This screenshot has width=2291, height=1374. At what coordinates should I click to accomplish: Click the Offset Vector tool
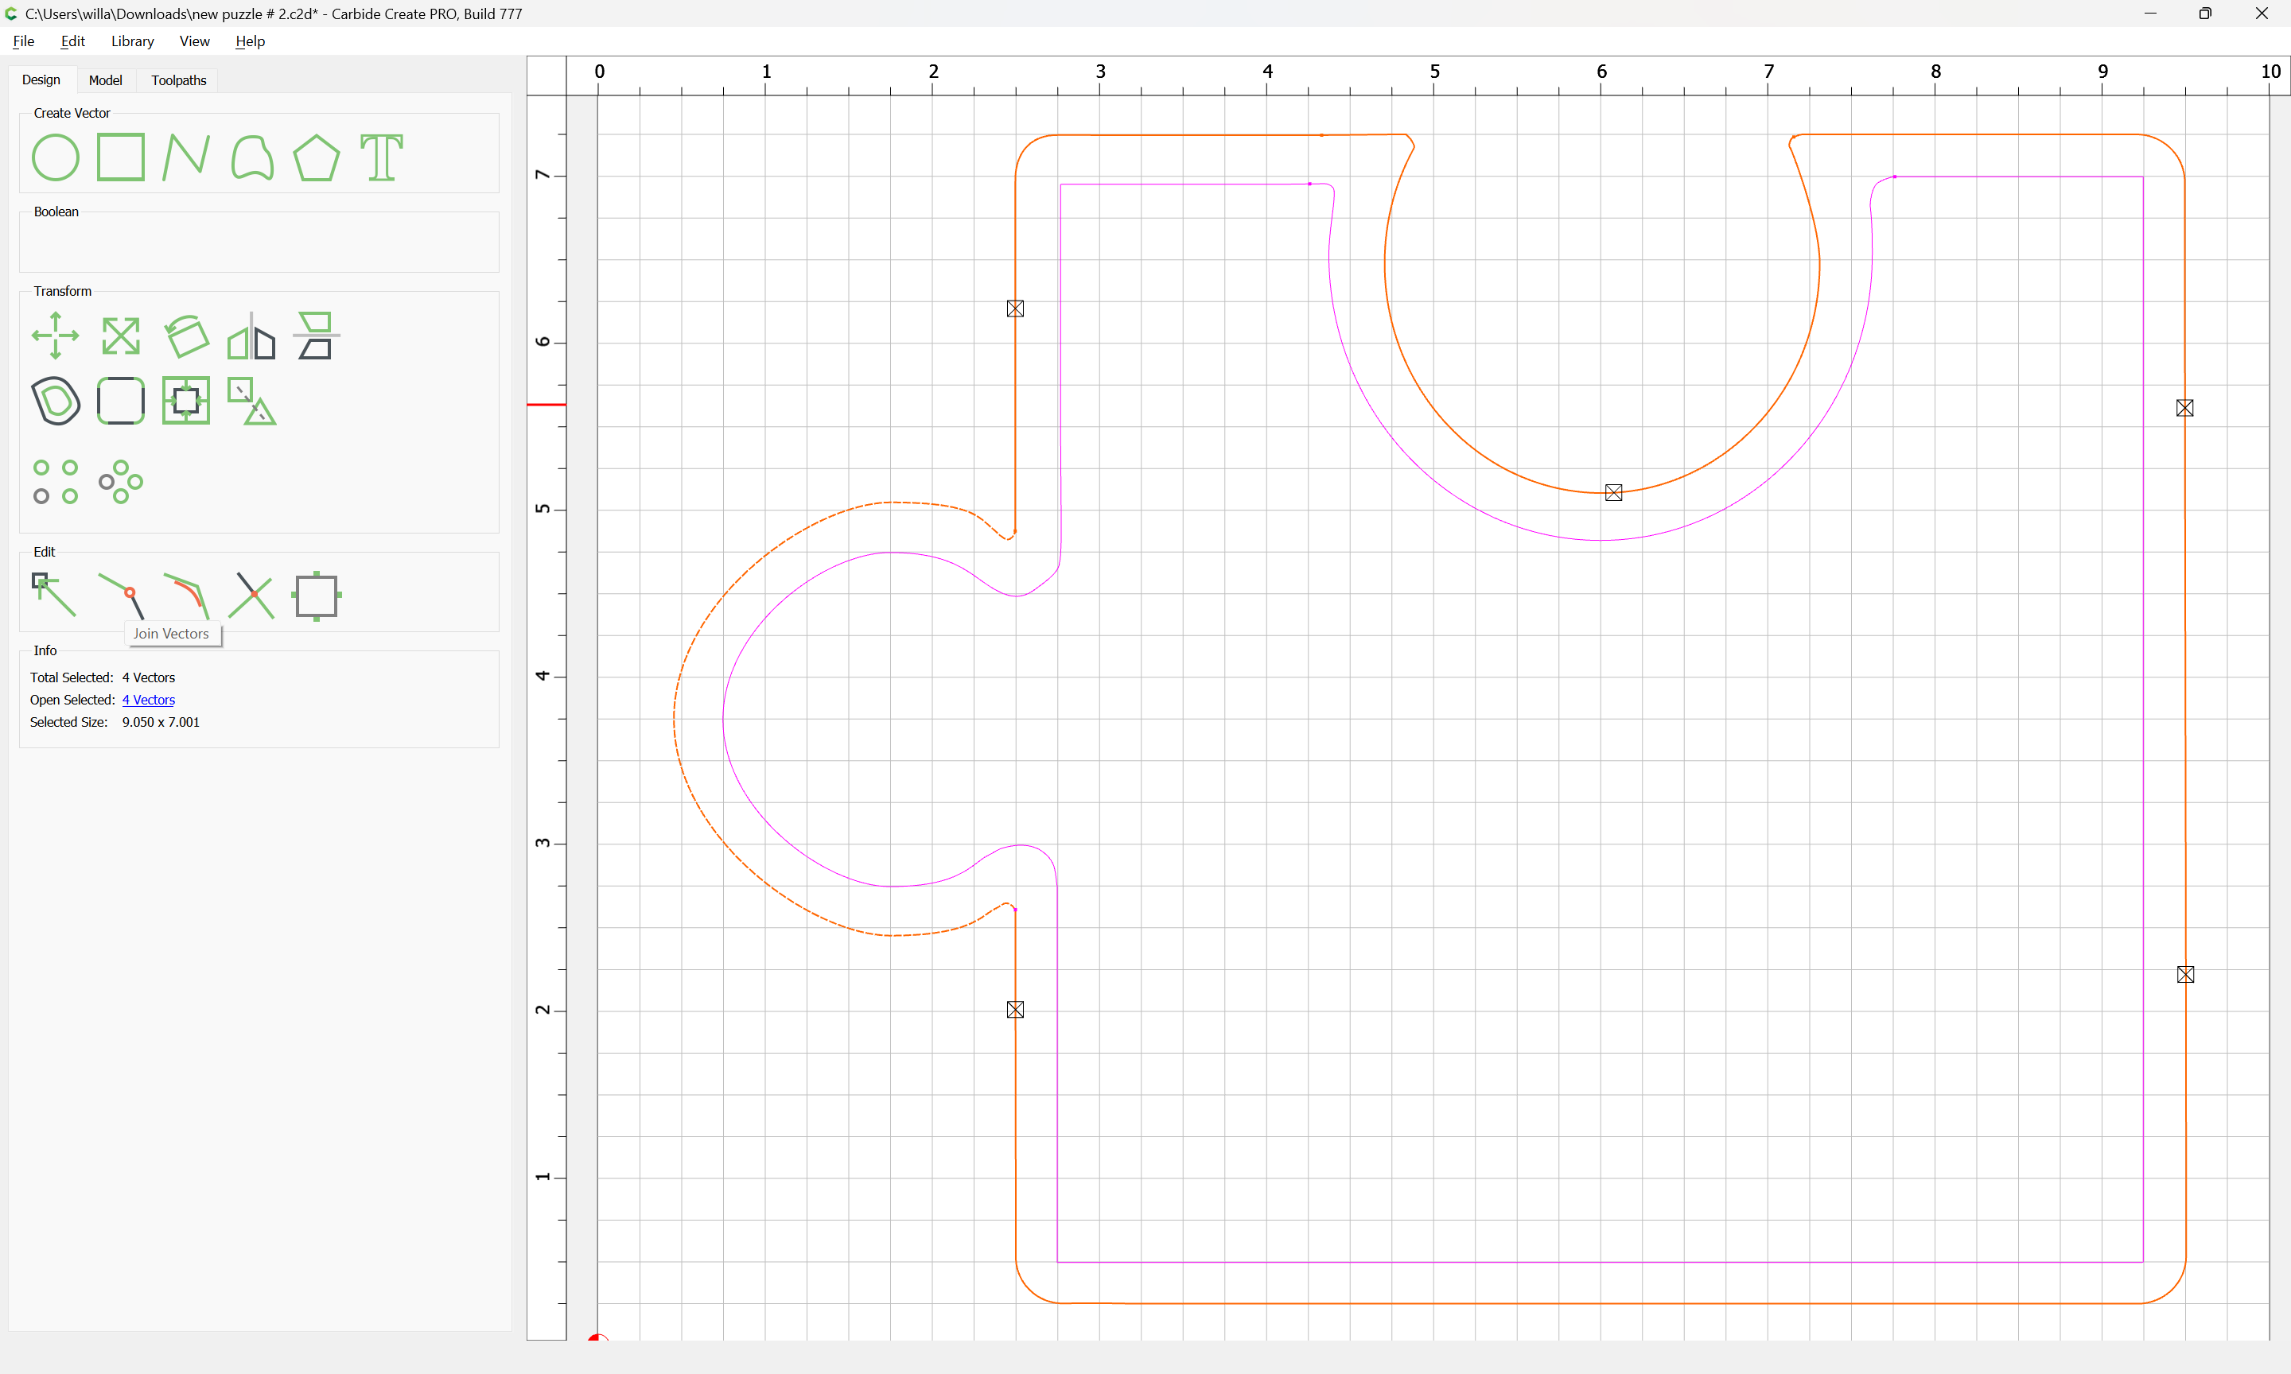click(56, 401)
